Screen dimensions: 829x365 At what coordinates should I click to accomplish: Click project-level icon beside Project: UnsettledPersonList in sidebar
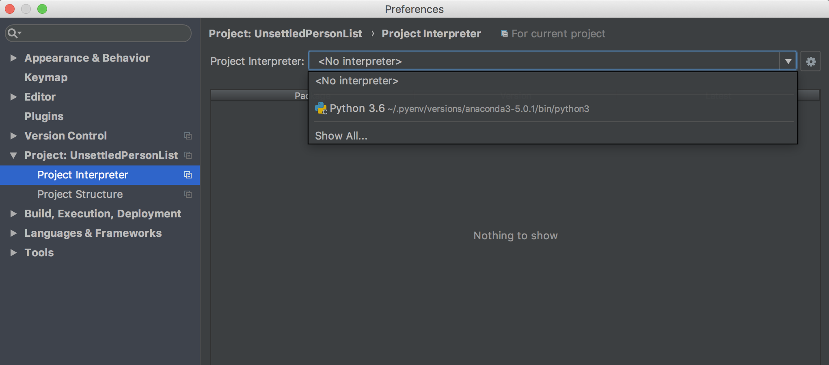point(188,155)
